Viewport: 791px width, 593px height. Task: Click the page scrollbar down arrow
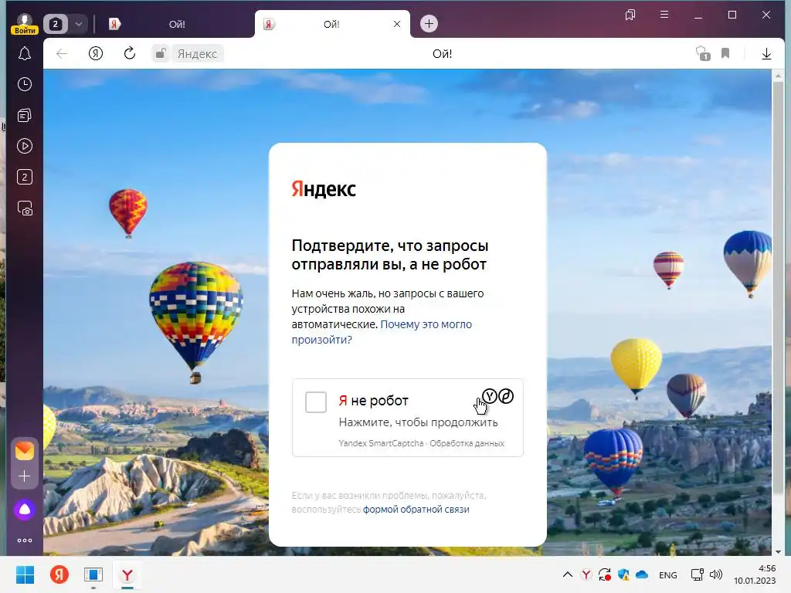777,551
